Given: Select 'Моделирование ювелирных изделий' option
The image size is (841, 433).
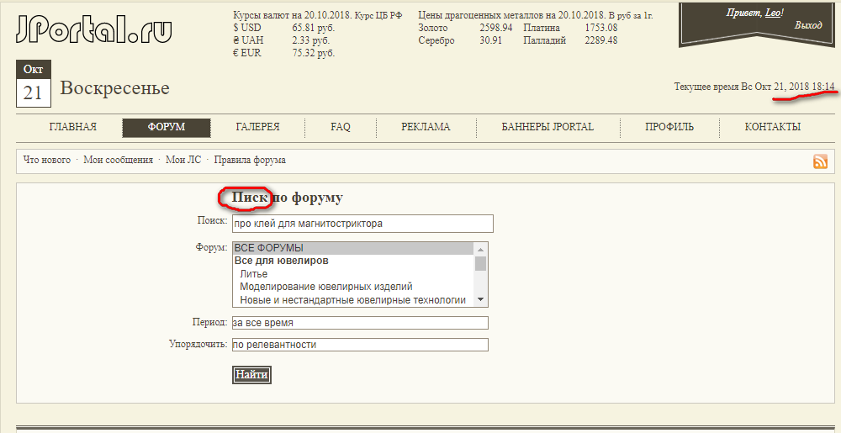Looking at the screenshot, I should click(354, 287).
